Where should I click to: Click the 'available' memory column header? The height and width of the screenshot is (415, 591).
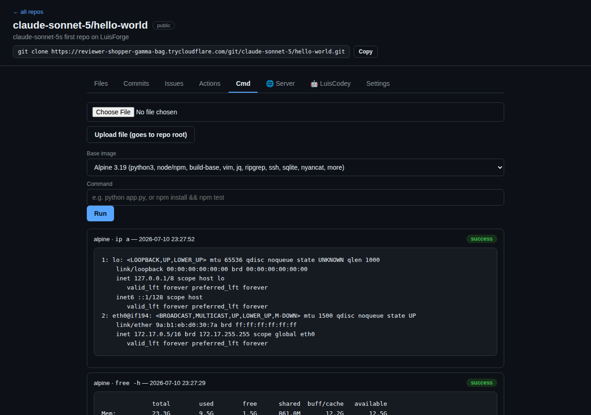[x=371, y=403]
